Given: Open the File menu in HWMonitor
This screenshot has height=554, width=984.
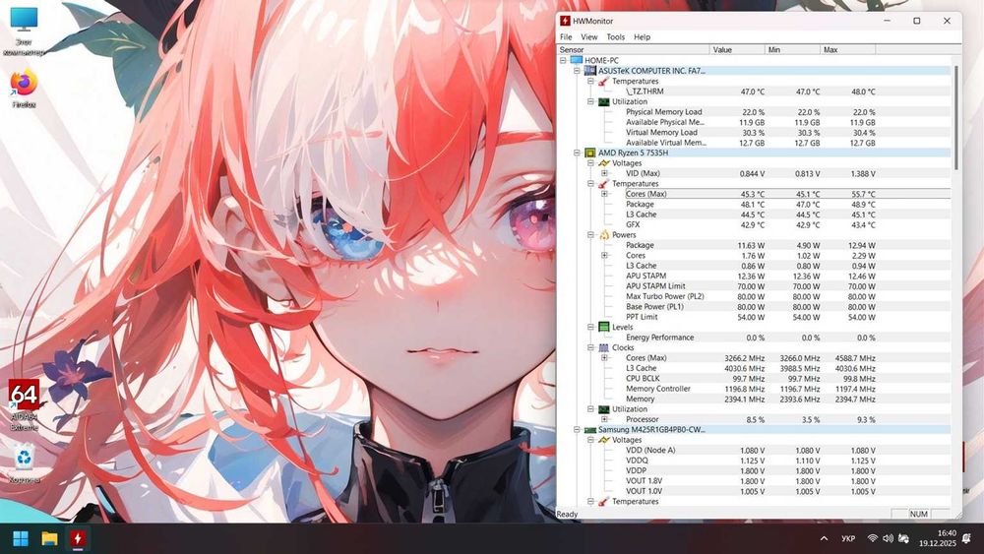Looking at the screenshot, I should 566,37.
